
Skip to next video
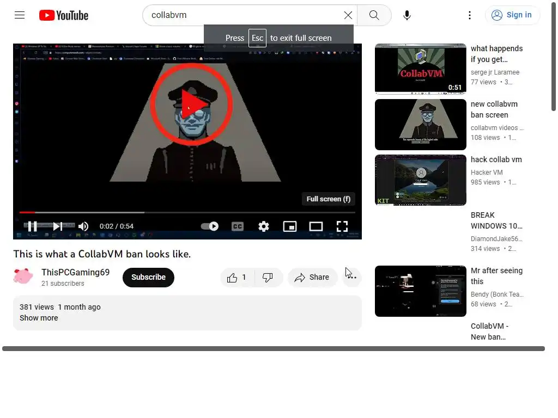pos(58,226)
